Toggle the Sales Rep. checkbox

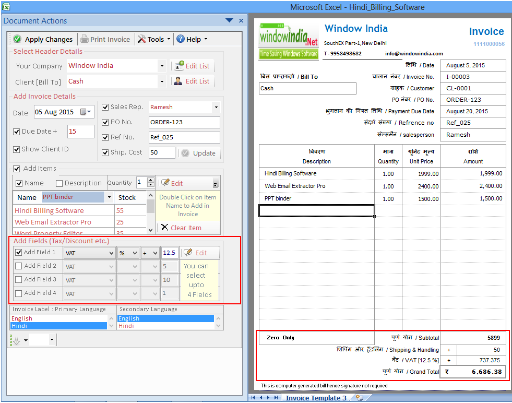coord(105,107)
